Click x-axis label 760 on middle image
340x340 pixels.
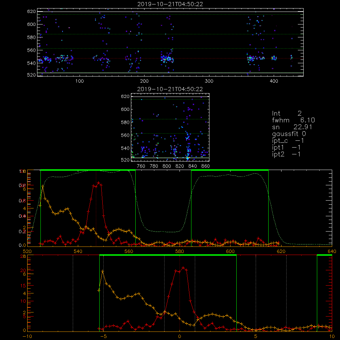click(141, 166)
